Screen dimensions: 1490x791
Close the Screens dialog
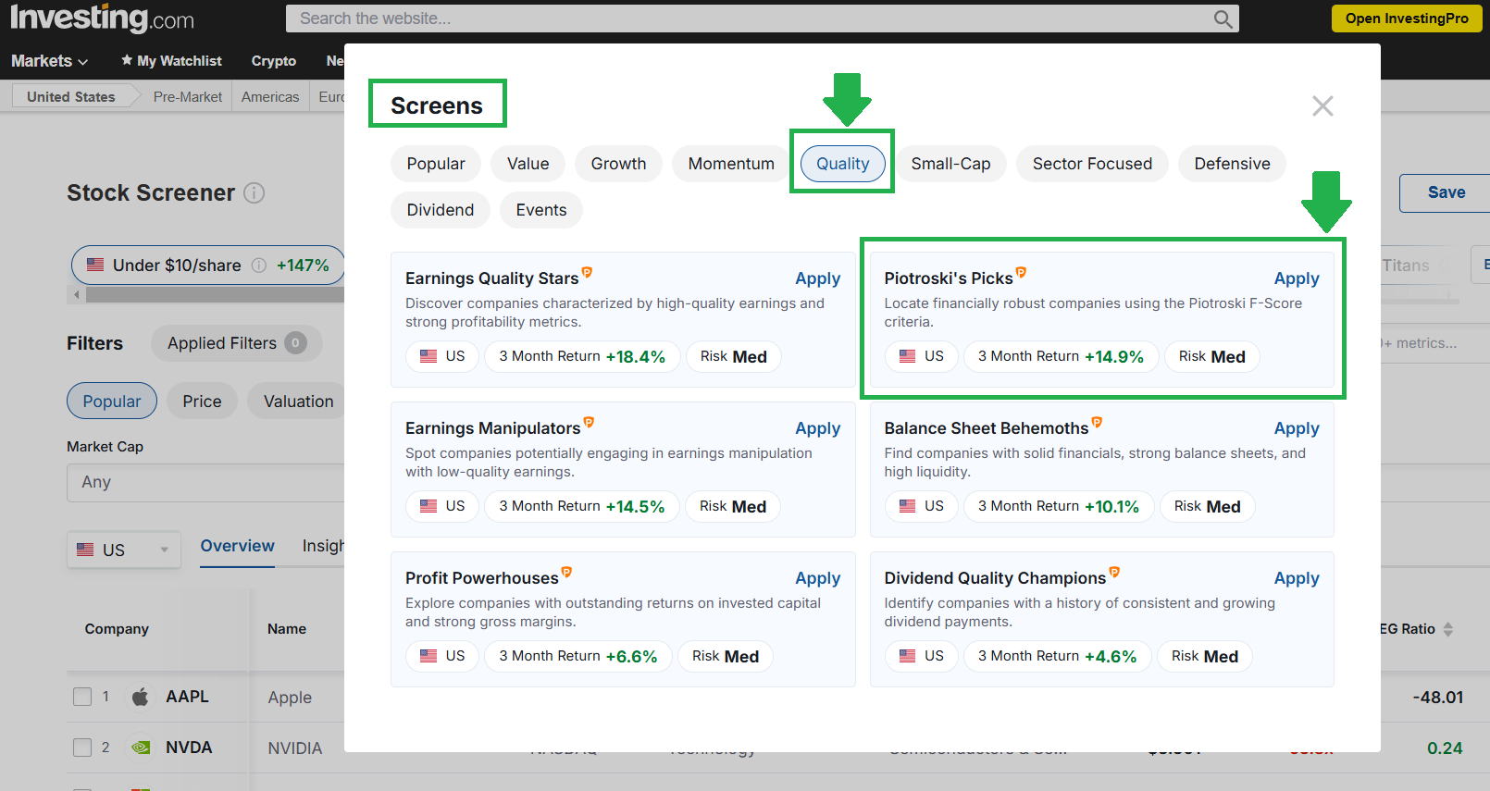click(x=1322, y=106)
